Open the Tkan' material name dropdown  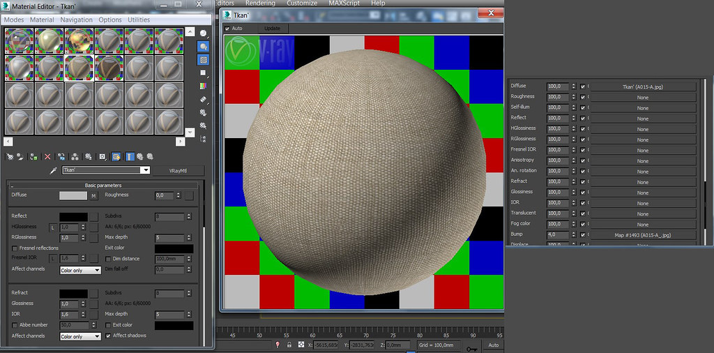[145, 170]
